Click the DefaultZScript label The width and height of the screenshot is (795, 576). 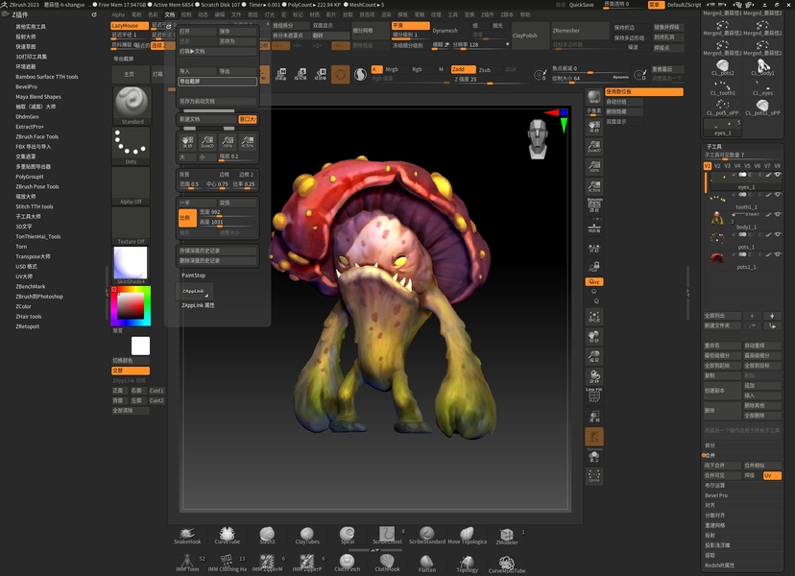[x=684, y=5]
